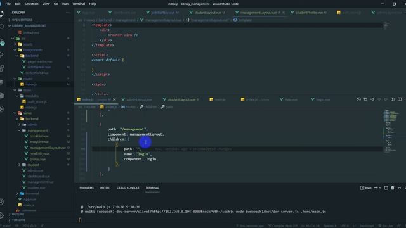406x228 pixels.
Task: Switch to studentLayout.vue tab in lower editor
Action: point(181,99)
